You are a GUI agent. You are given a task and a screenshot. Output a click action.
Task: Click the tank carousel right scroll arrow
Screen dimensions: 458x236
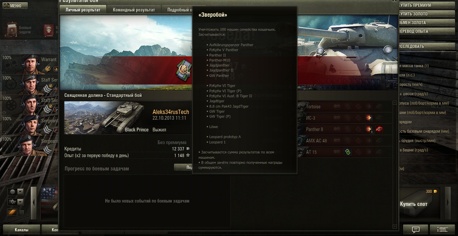[x=448, y=203]
